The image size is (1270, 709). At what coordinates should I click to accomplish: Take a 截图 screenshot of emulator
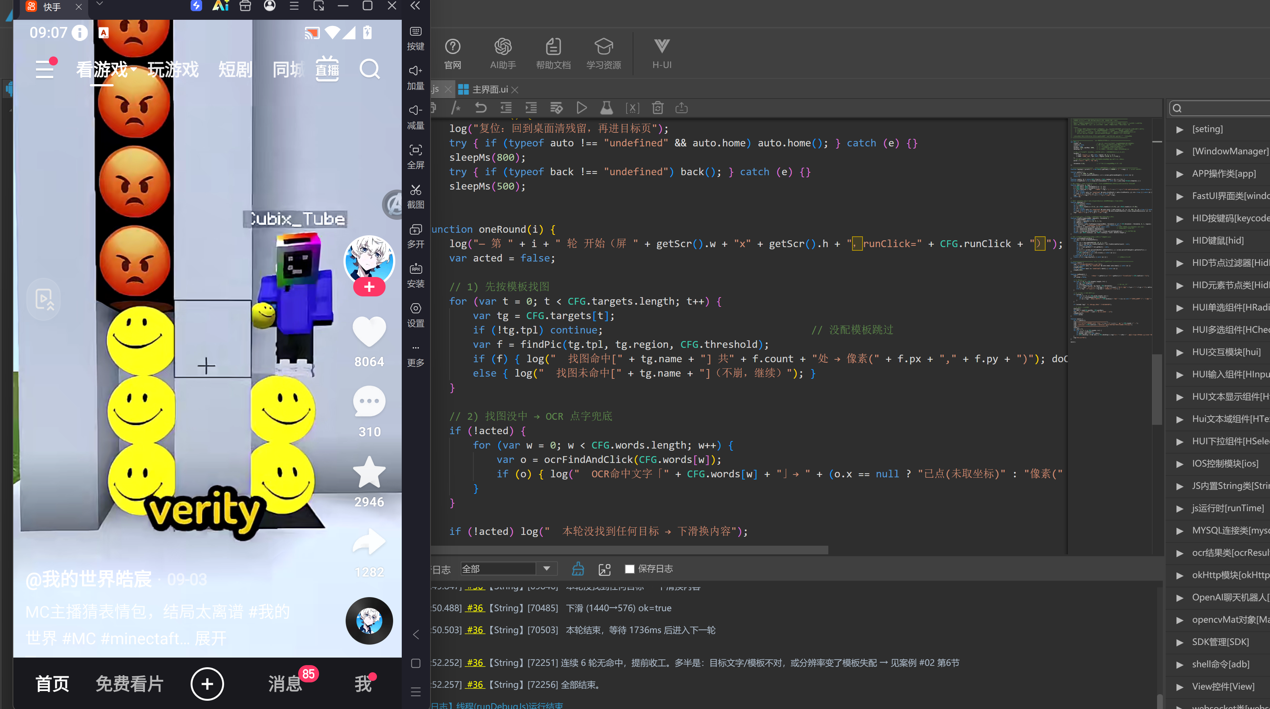point(416,196)
